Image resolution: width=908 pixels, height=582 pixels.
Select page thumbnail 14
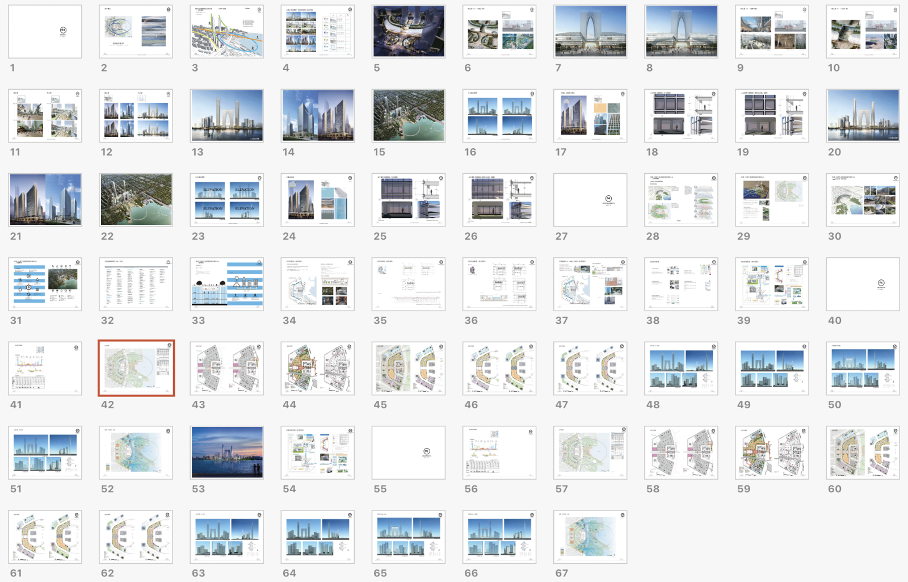318,116
